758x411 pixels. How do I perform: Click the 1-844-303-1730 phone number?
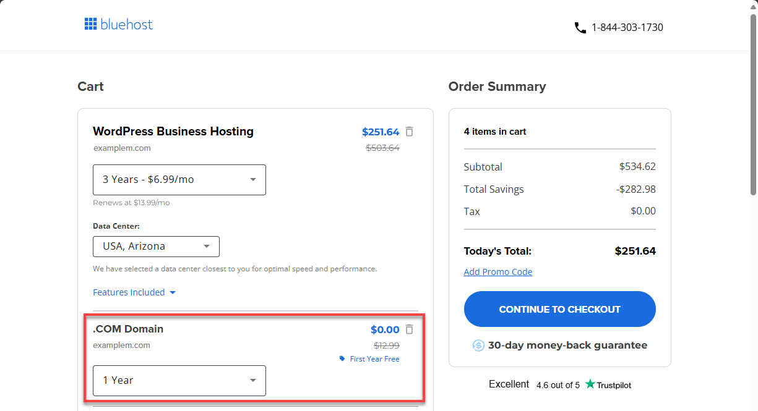tap(627, 27)
